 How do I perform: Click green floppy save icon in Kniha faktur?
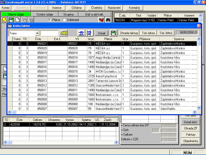pyautogui.click(x=113, y=33)
